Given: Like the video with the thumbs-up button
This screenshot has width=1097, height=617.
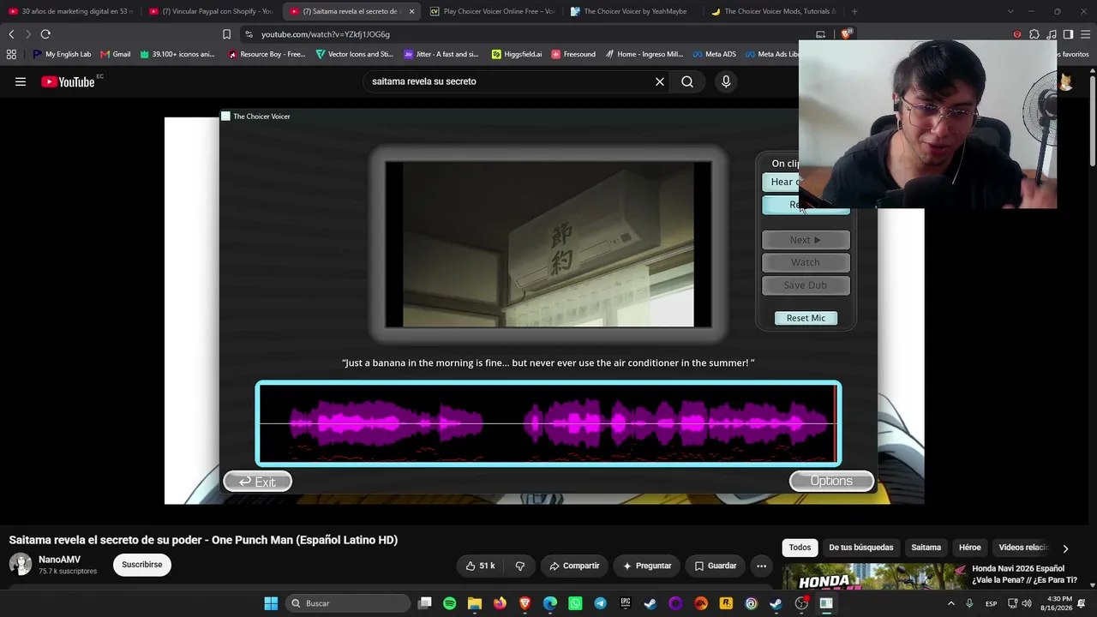Looking at the screenshot, I should tap(480, 566).
